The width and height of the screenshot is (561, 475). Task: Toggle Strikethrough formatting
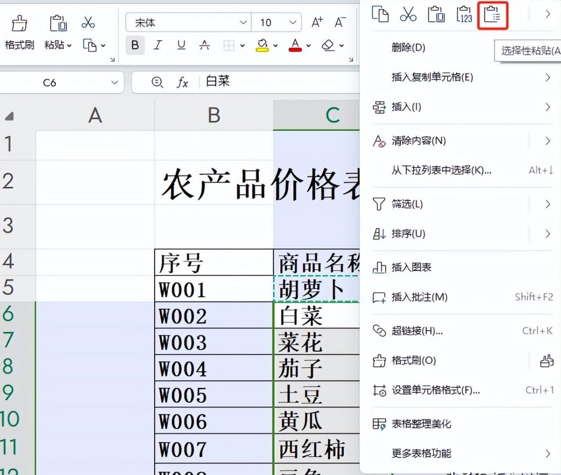pos(204,45)
